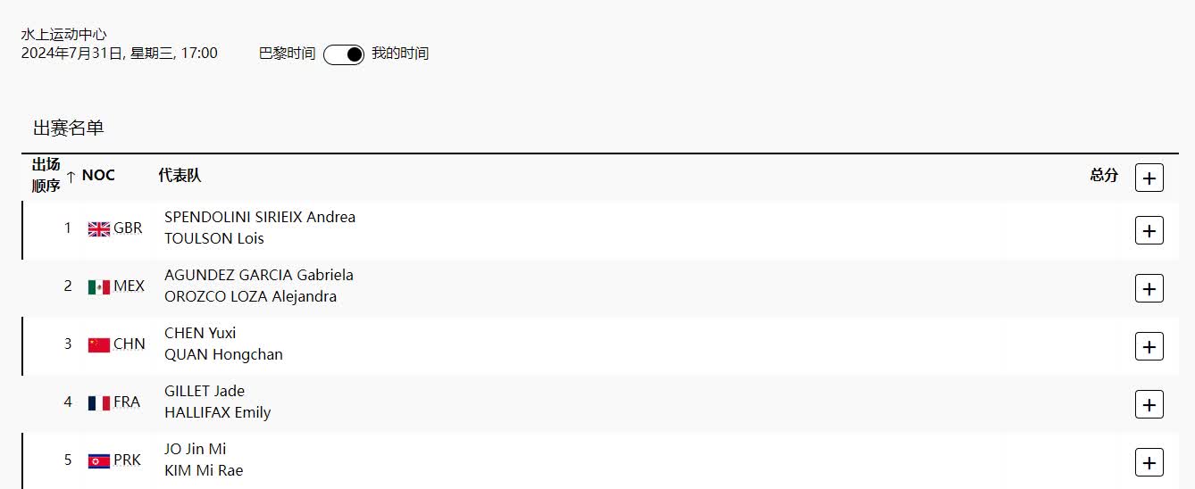The width and height of the screenshot is (1195, 489).
Task: Open athlete QUAN Hongchan
Action: [x=223, y=354]
